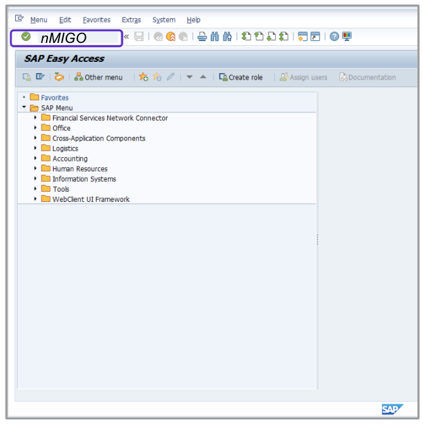Click the Other menu button
This screenshot has height=424, width=423.
[98, 77]
